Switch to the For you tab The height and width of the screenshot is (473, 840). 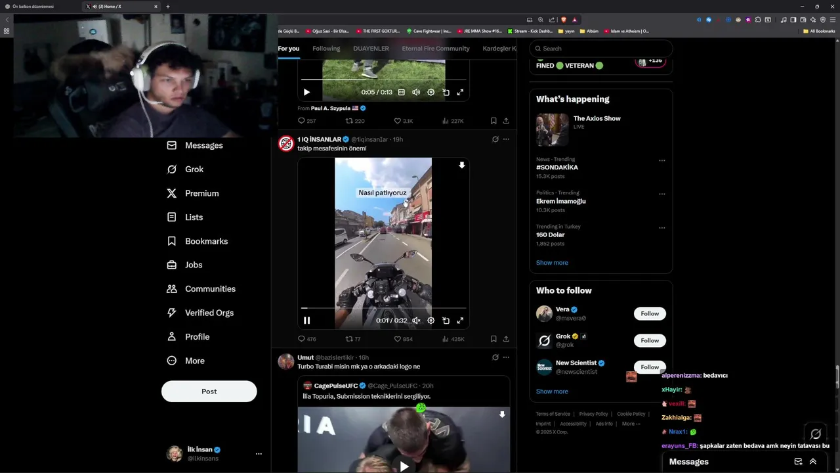pos(288,49)
